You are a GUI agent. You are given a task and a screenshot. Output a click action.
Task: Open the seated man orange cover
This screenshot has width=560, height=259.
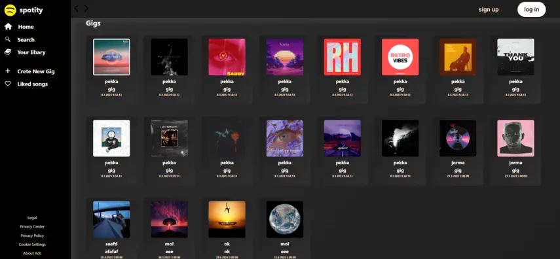point(458,57)
